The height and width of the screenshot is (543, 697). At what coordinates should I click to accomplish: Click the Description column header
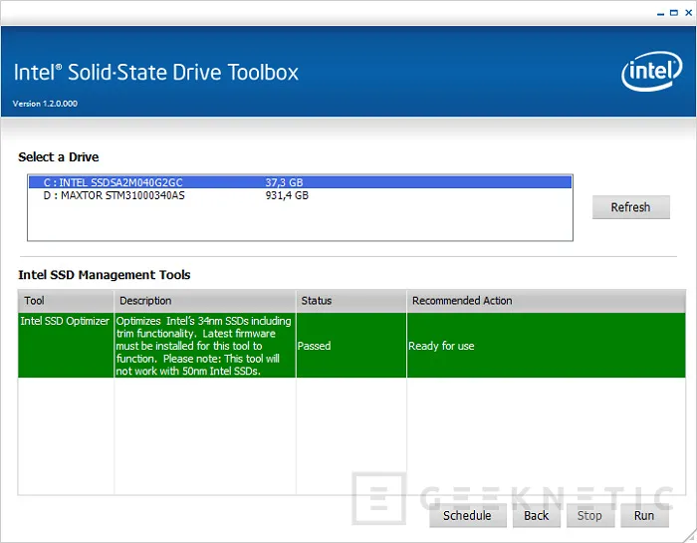click(x=205, y=301)
